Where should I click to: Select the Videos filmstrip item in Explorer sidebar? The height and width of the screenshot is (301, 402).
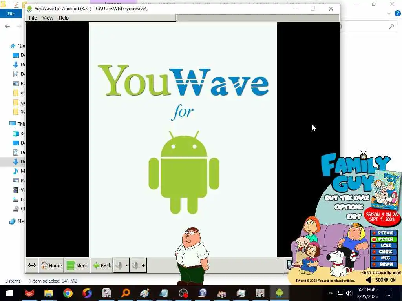(x=16, y=190)
